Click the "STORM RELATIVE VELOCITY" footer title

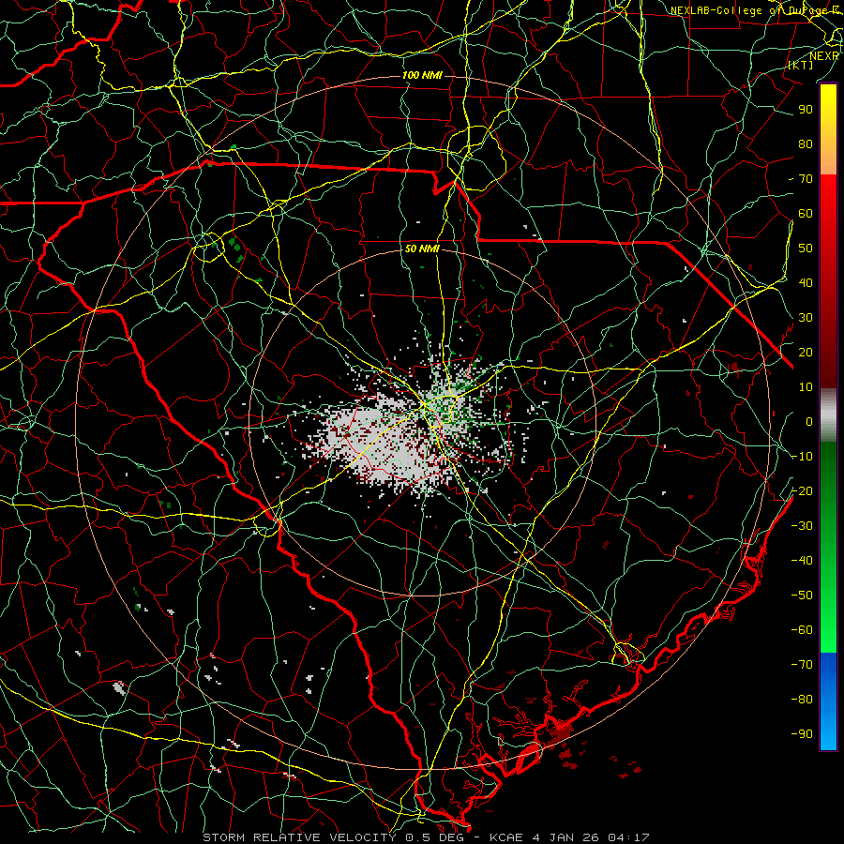(x=299, y=837)
